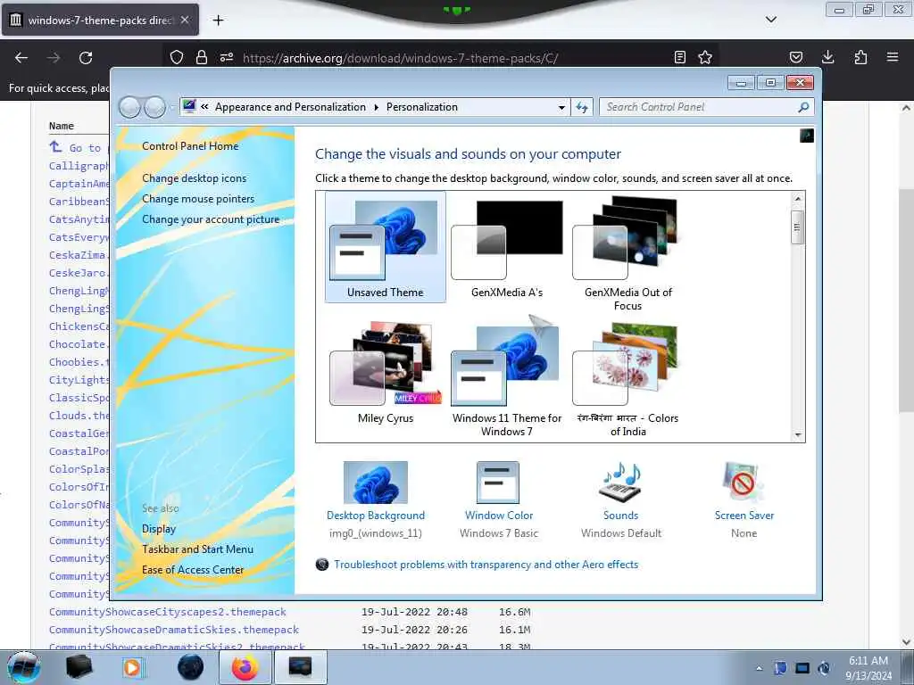Open Taskbar and Start Menu link

tap(197, 549)
